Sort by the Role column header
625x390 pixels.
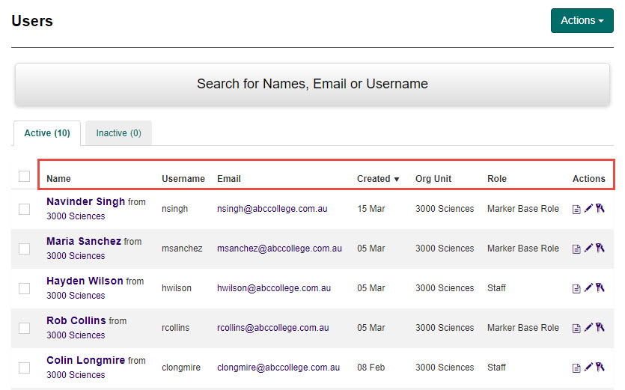497,179
